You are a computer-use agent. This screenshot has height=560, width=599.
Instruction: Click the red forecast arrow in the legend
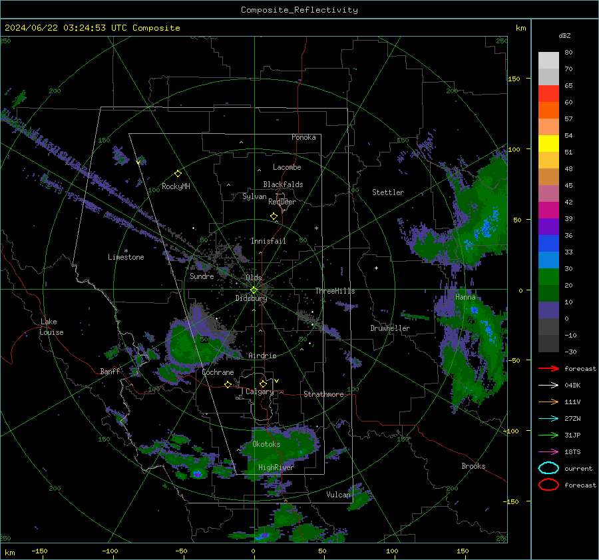coord(548,368)
